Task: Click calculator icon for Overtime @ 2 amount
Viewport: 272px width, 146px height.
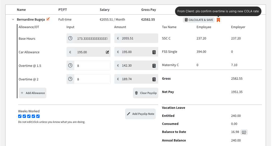Action: tap(154, 79)
